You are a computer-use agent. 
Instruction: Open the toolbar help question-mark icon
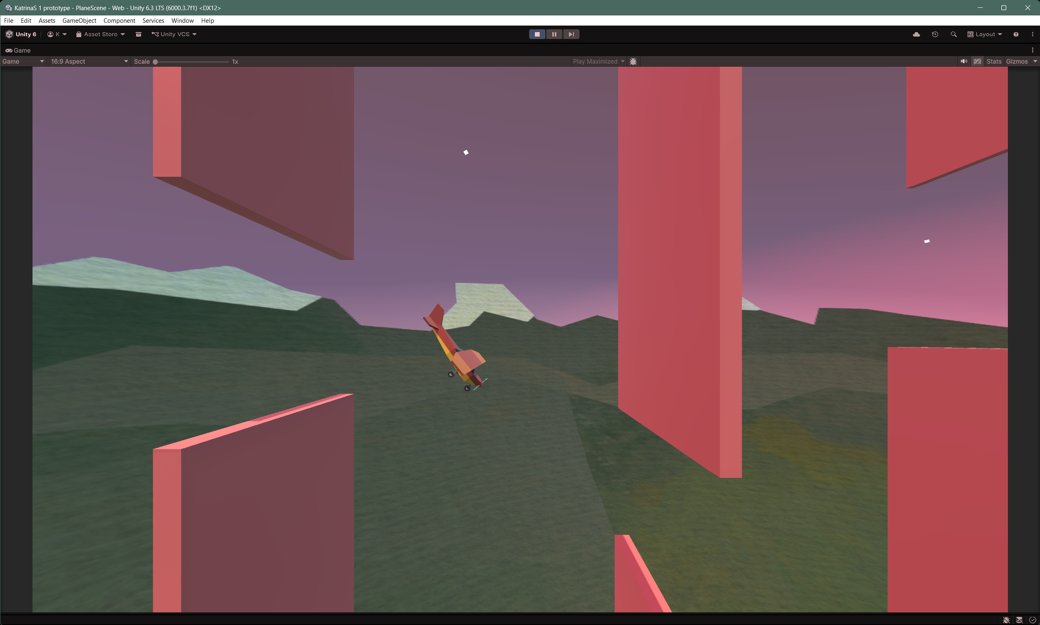pyautogui.click(x=1016, y=34)
